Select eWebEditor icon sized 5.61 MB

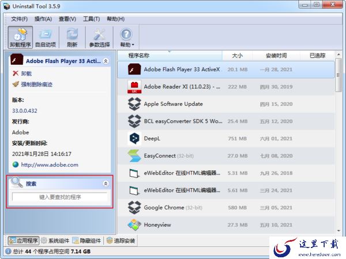pyautogui.click(x=134, y=191)
